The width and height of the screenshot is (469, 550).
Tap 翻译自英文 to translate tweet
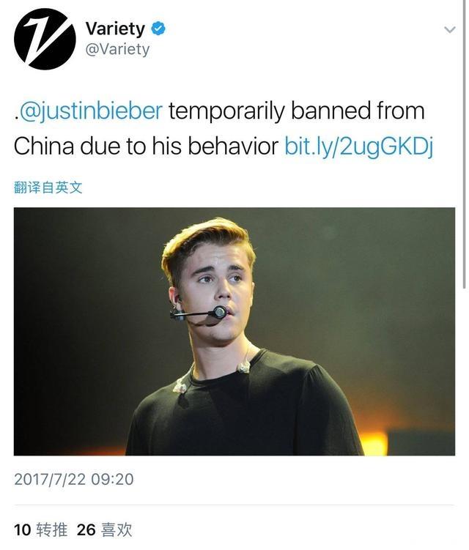coord(48,187)
